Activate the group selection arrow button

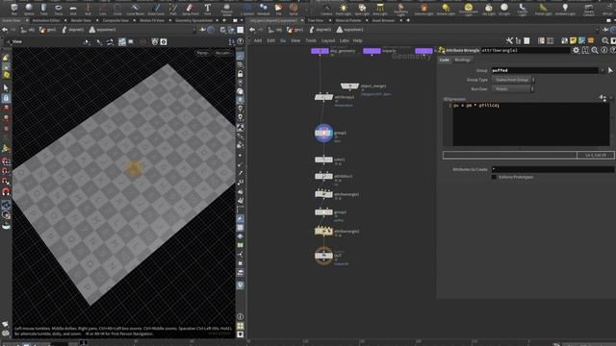pyautogui.click(x=610, y=70)
